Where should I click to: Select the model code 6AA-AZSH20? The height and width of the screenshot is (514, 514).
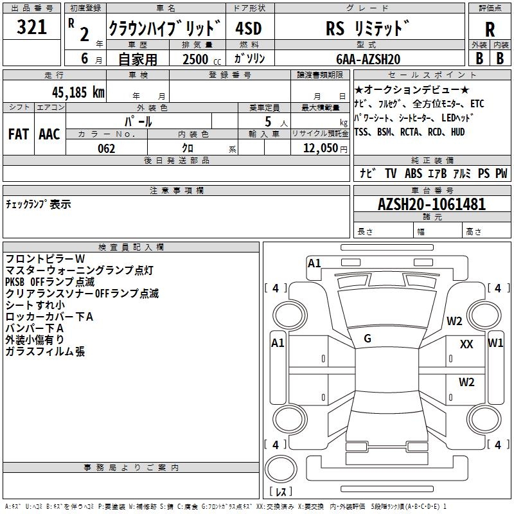(368, 58)
